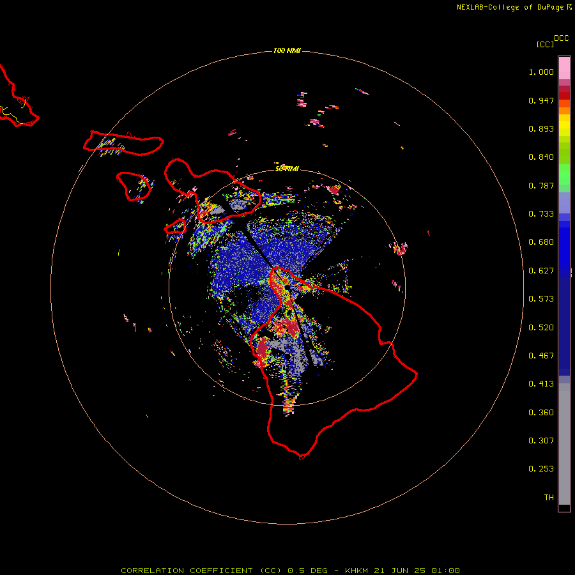Click the pink swatch at top of color bar
The height and width of the screenshot is (575, 575).
tap(564, 68)
